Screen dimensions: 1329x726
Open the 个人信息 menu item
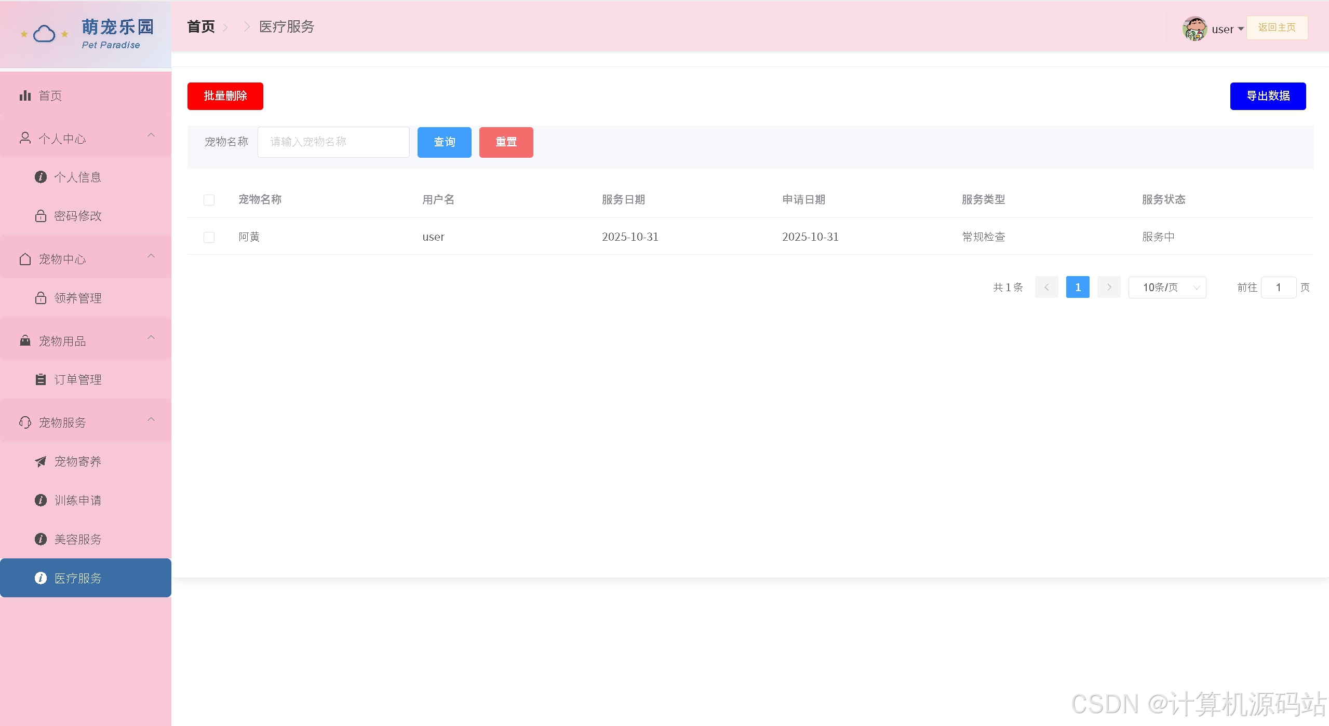(x=86, y=177)
